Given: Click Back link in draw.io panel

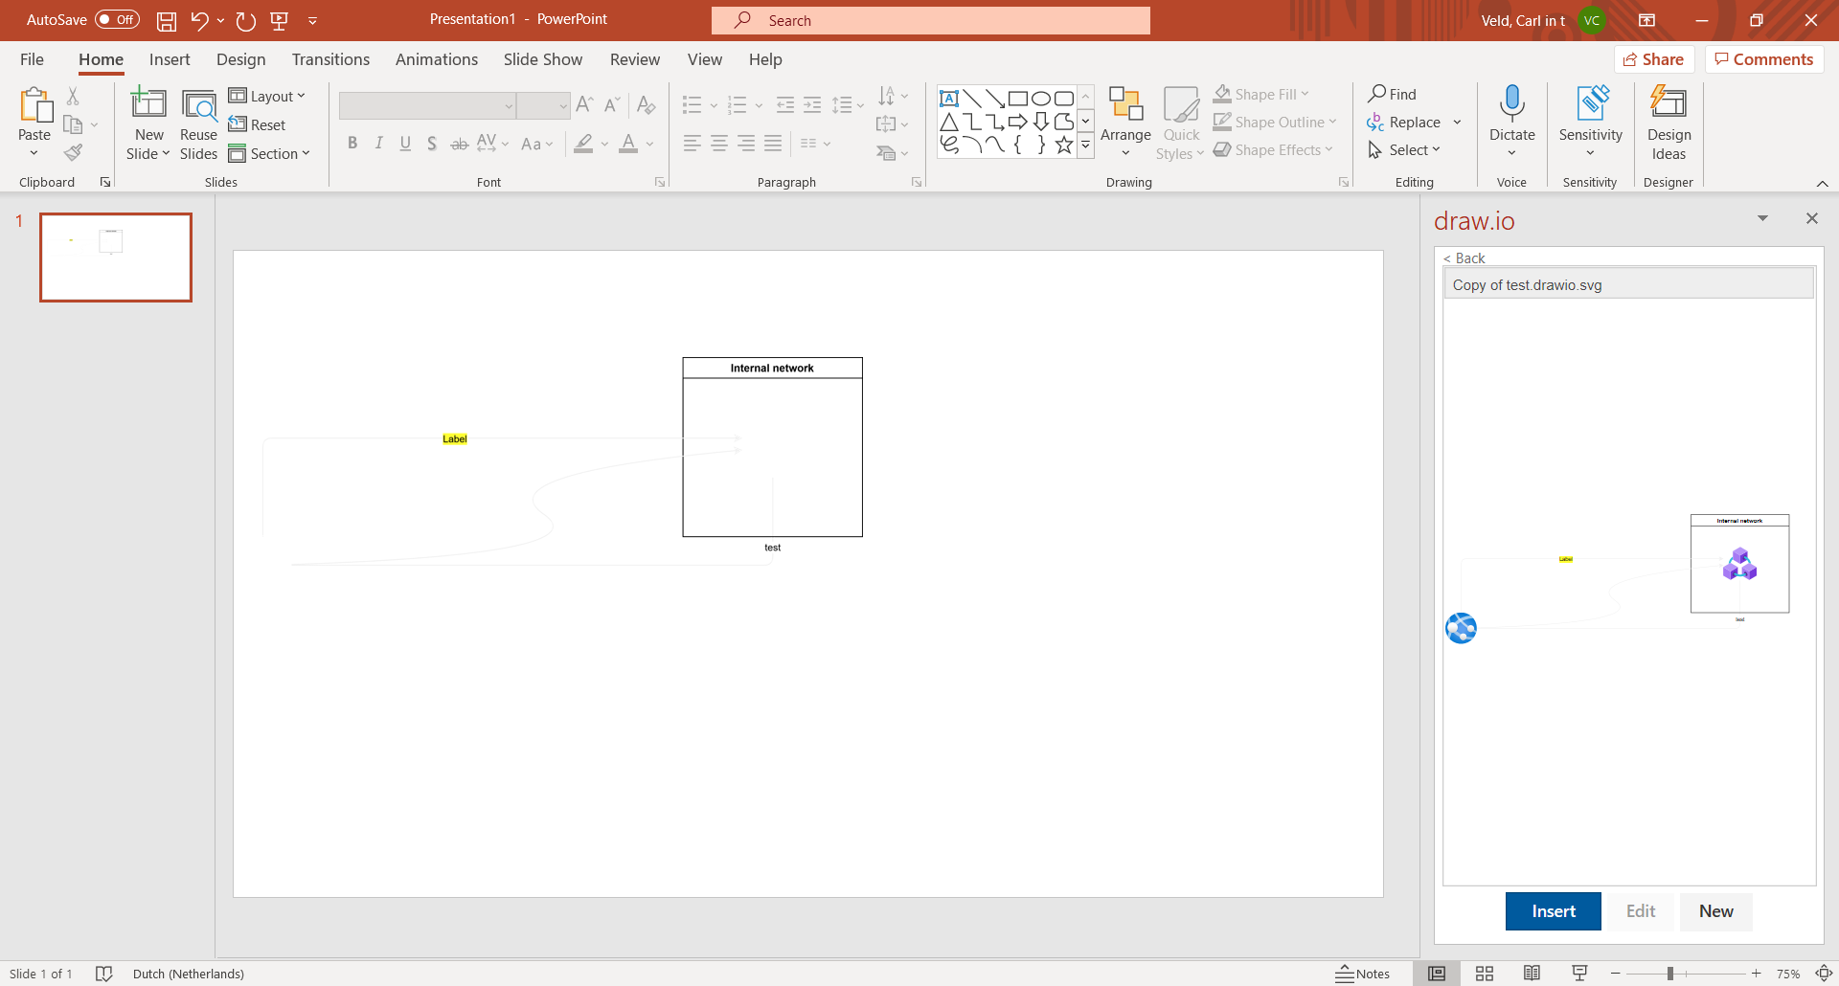Looking at the screenshot, I should [x=1464, y=258].
